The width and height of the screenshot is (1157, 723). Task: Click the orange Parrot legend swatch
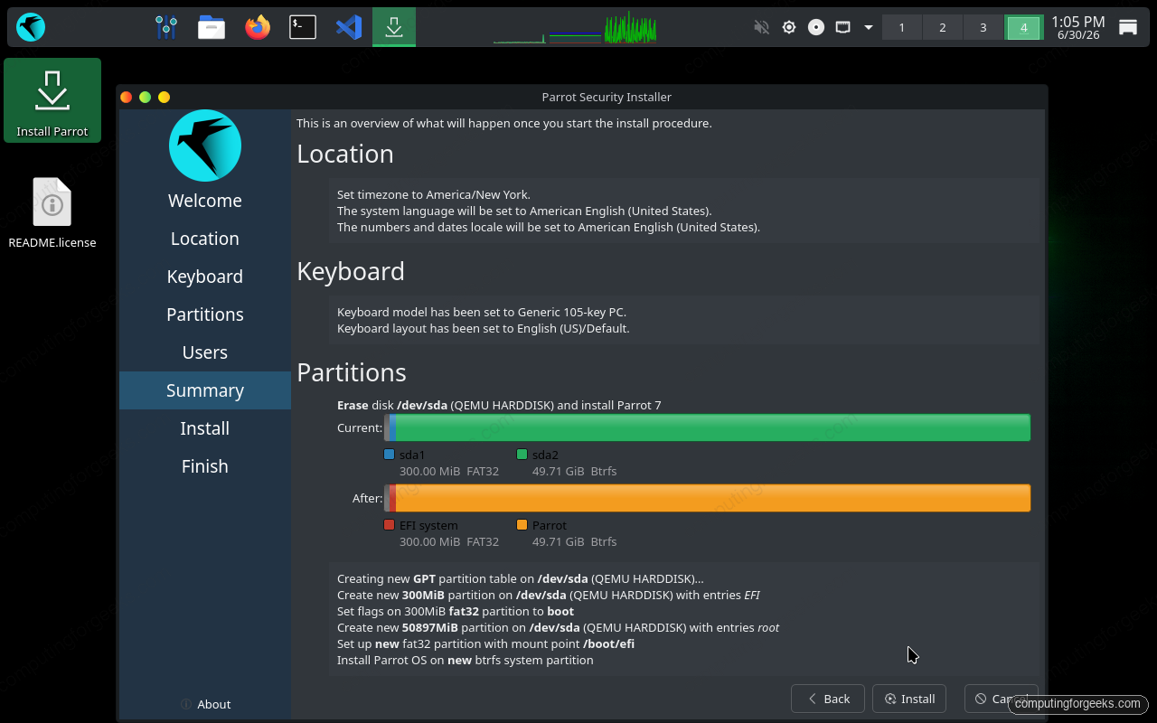[522, 525]
